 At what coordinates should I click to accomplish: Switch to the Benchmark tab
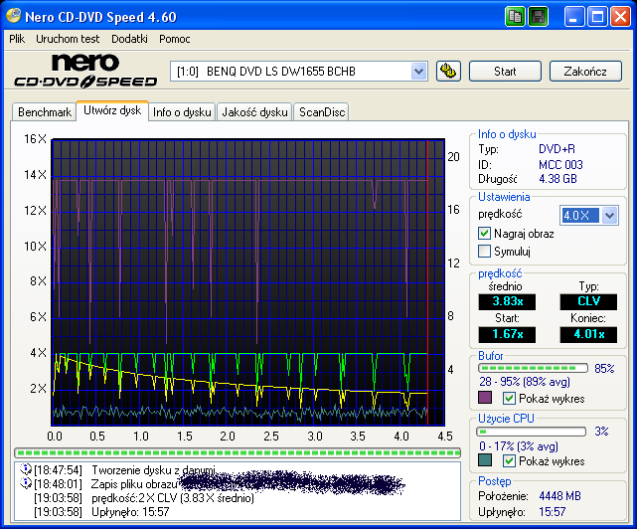pyautogui.click(x=45, y=111)
